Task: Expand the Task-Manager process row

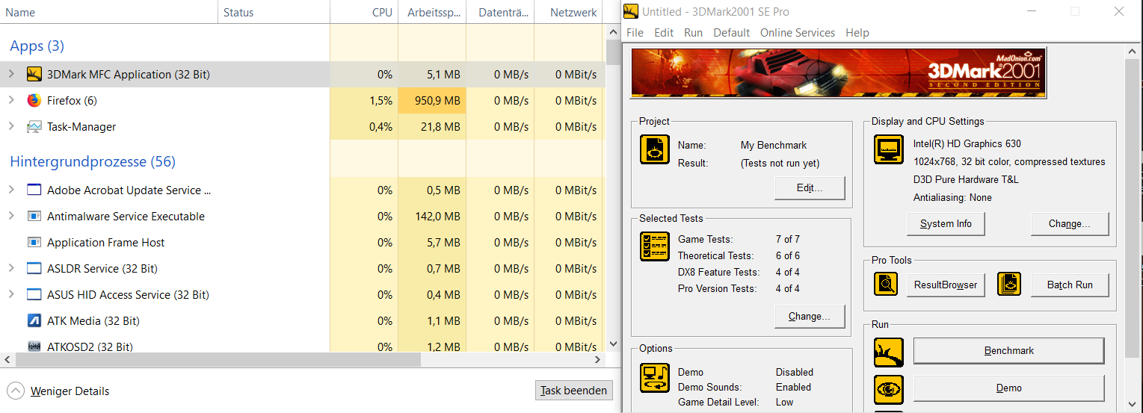Action: (x=11, y=126)
